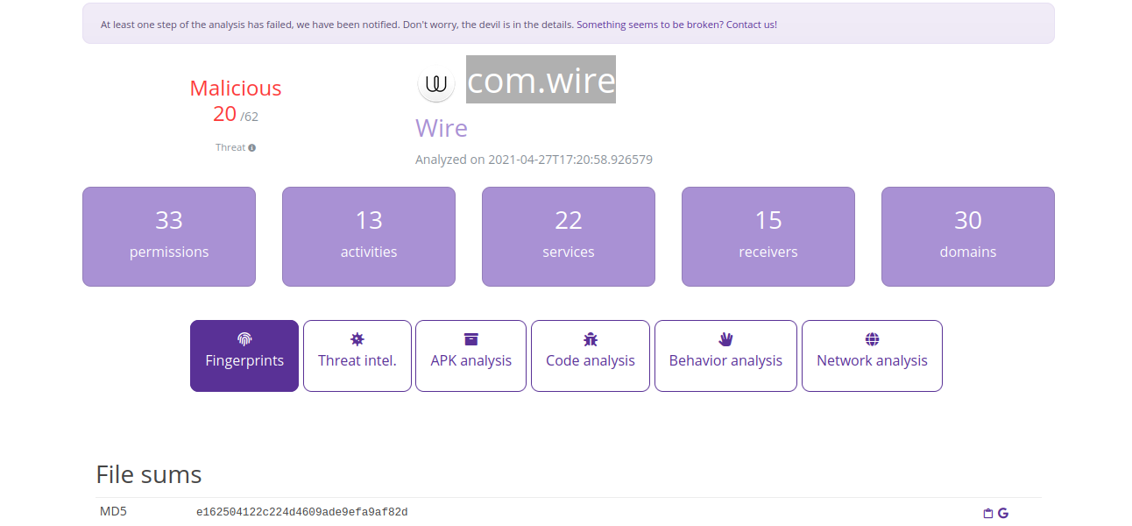Follow the 'Something seems to be broken? Contact us!' link
The width and height of the screenshot is (1132, 526).
(x=676, y=25)
